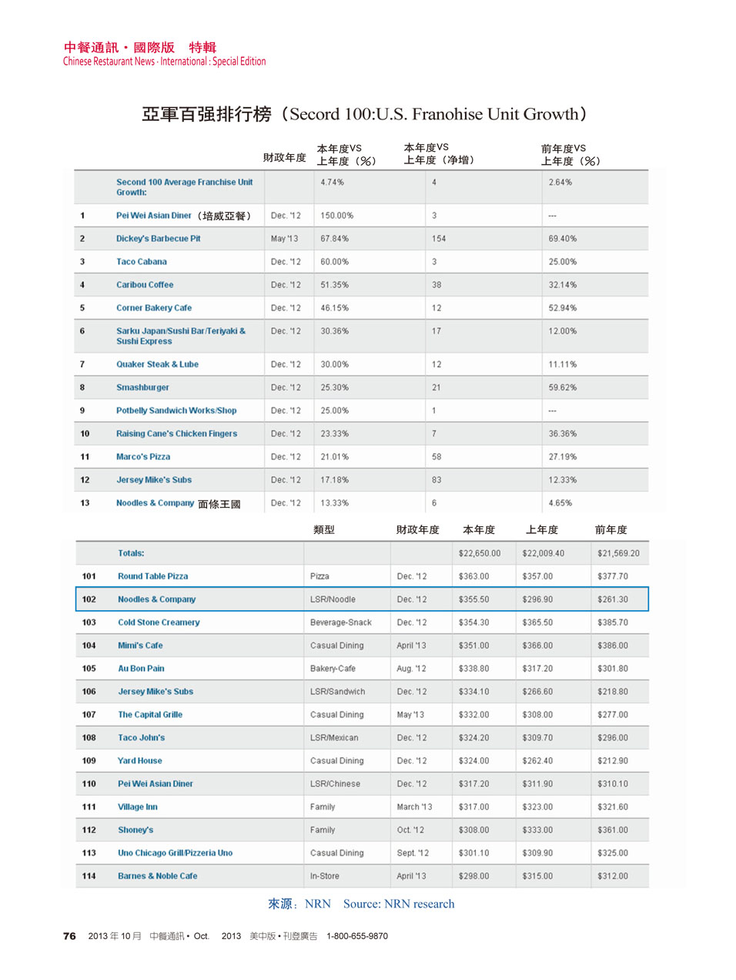Image resolution: width=736 pixels, height=980 pixels.
Task: Open the Village Inn link
Action: [x=138, y=807]
